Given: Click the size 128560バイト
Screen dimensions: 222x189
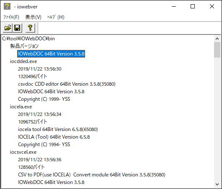Looking at the screenshot, I should coord(31,167).
